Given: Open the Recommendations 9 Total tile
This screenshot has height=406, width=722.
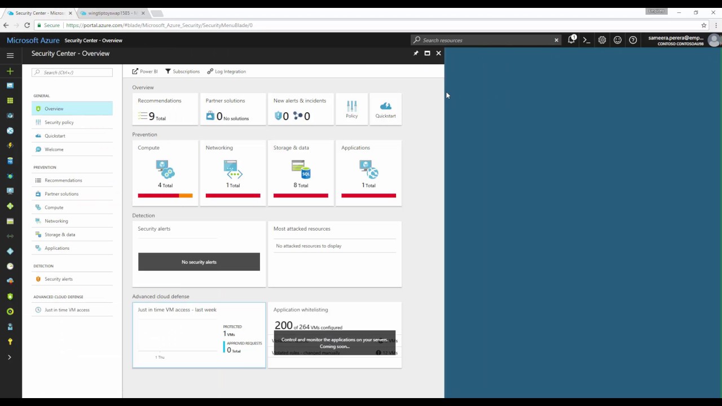Looking at the screenshot, I should 165,109.
